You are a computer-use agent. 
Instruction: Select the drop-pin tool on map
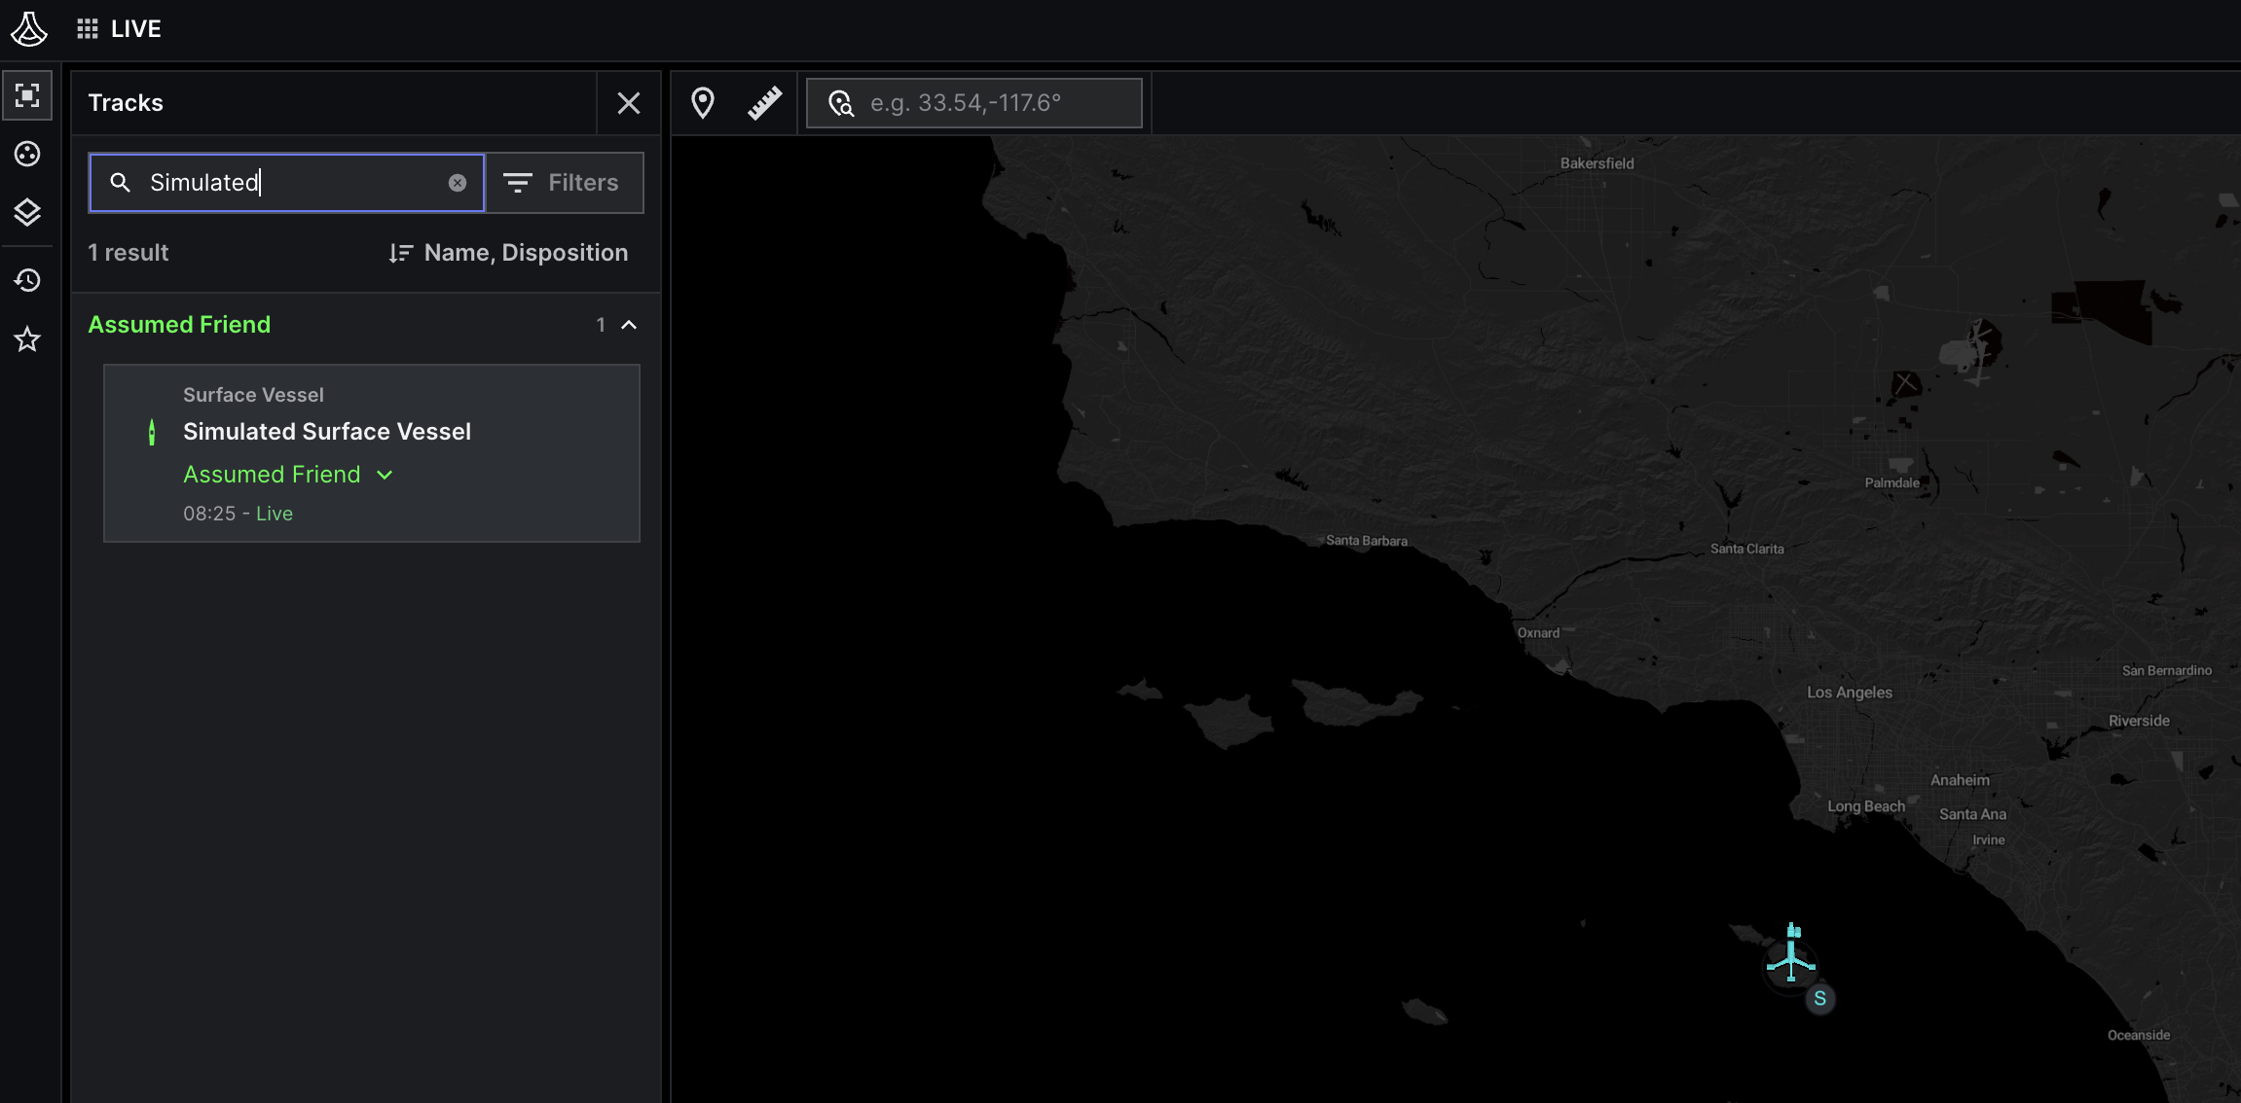(704, 102)
